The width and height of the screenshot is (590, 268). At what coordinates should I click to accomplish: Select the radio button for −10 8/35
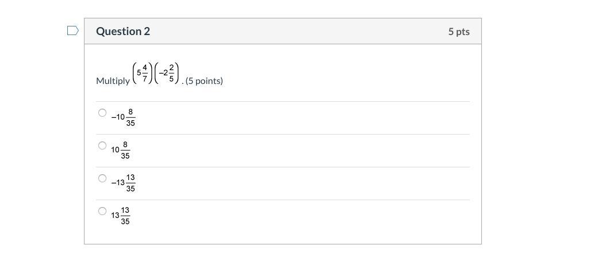102,113
